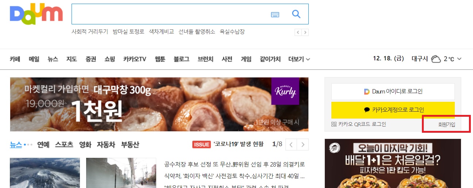Open the 웹툰 menu item
Image resolution: width=473 pixels, height=188 pixels.
(160, 59)
